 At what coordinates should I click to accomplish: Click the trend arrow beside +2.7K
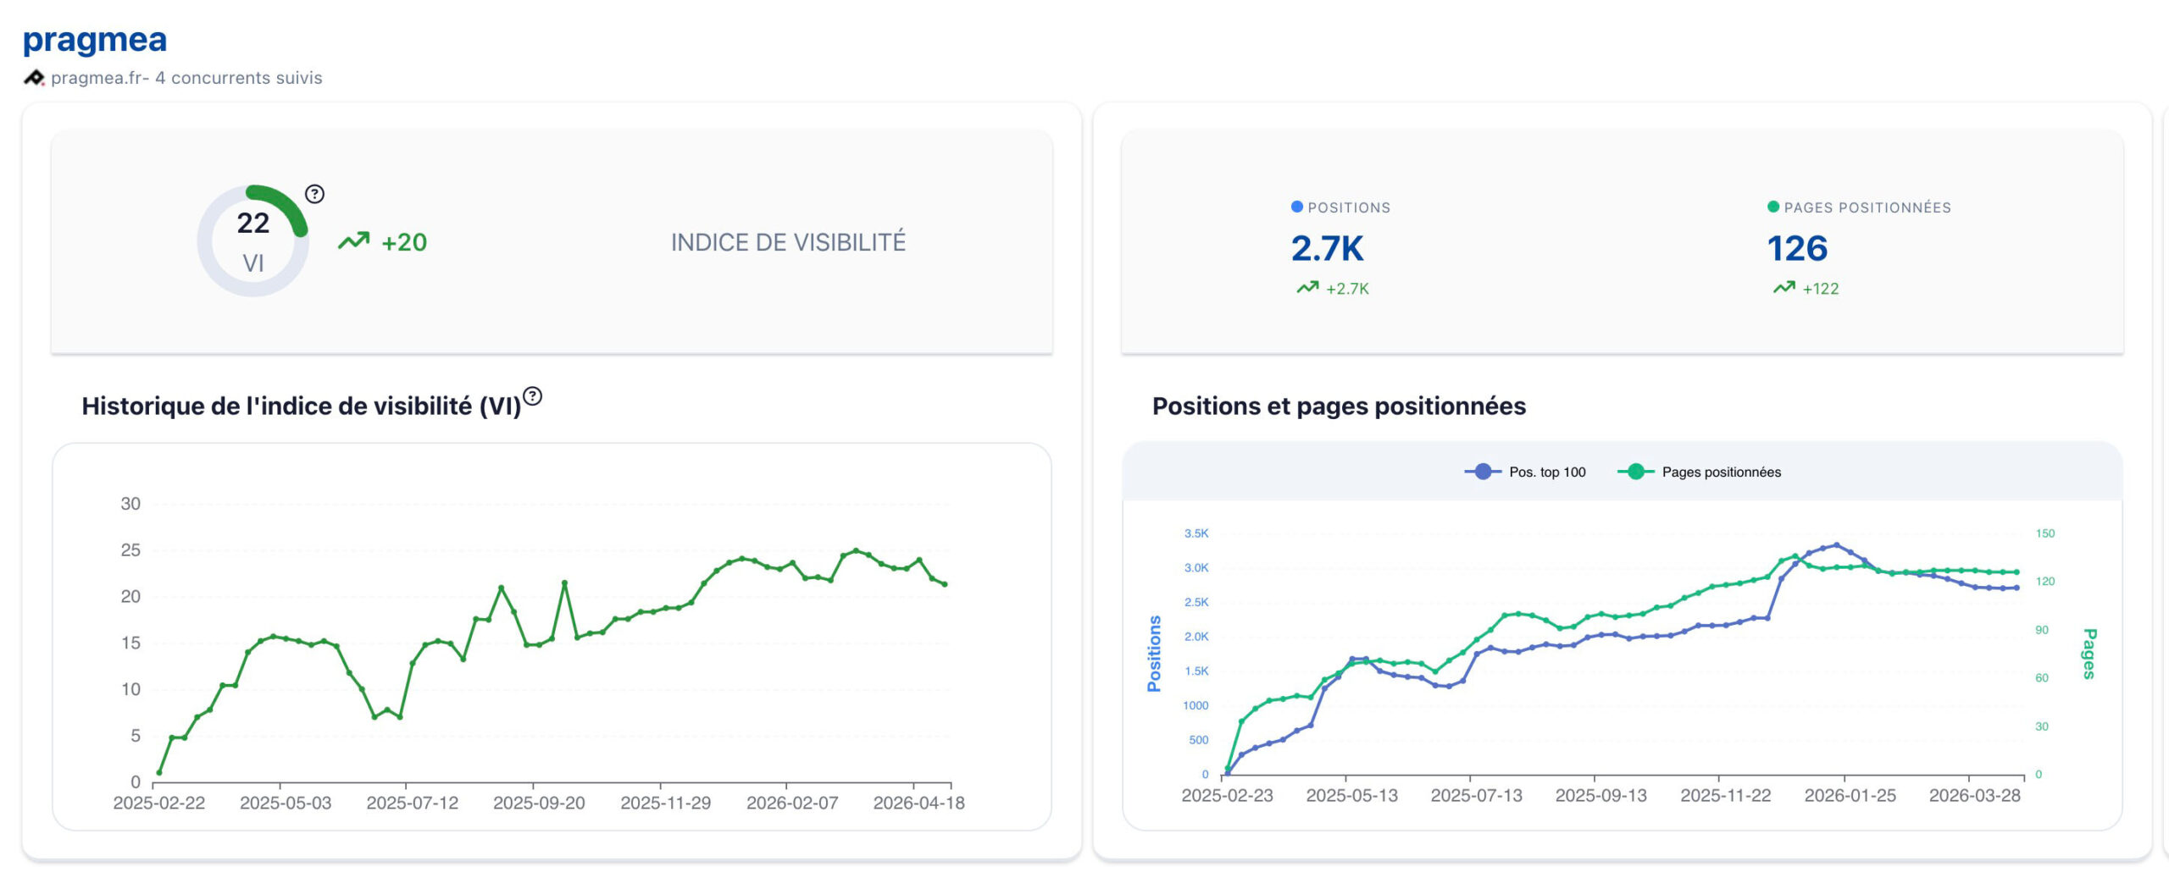click(1307, 288)
